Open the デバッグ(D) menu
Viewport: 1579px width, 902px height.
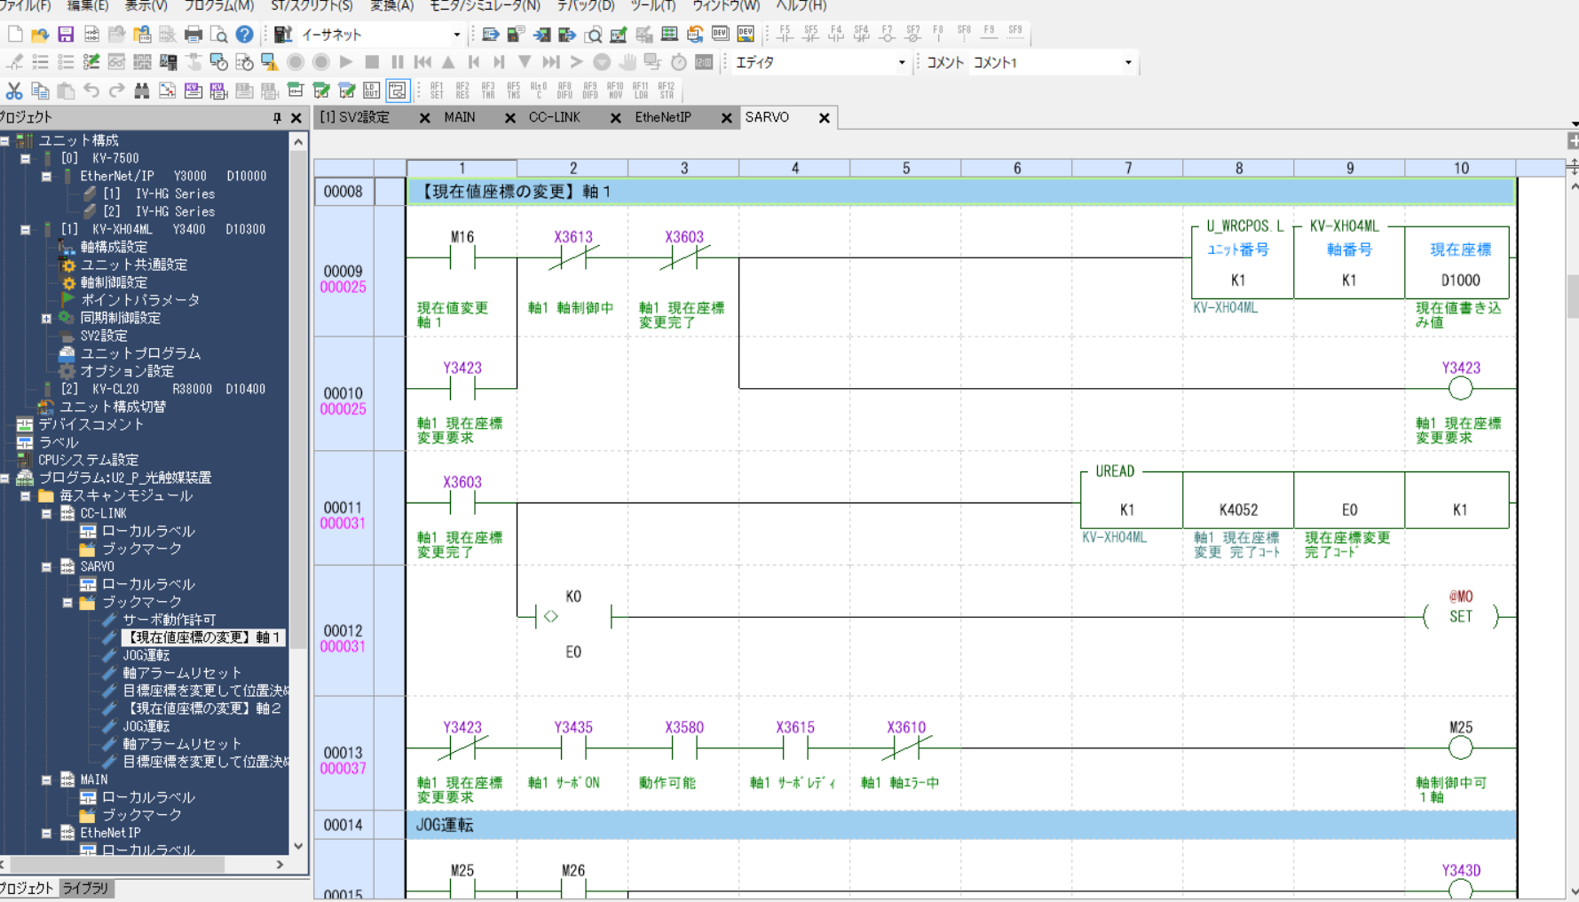[586, 5]
